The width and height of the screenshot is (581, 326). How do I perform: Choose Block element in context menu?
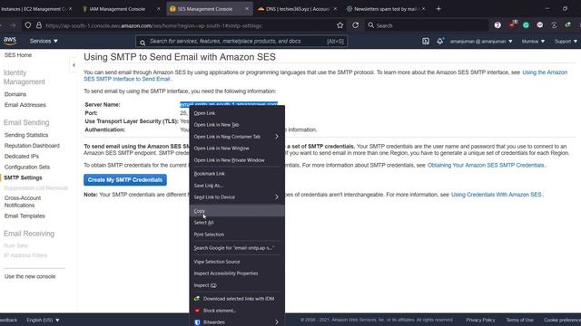tap(237, 311)
